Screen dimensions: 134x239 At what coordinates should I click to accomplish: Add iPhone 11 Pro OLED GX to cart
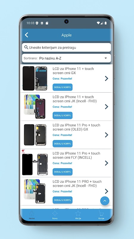63,144
